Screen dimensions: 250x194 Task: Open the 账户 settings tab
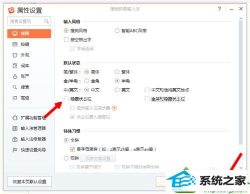point(25,76)
